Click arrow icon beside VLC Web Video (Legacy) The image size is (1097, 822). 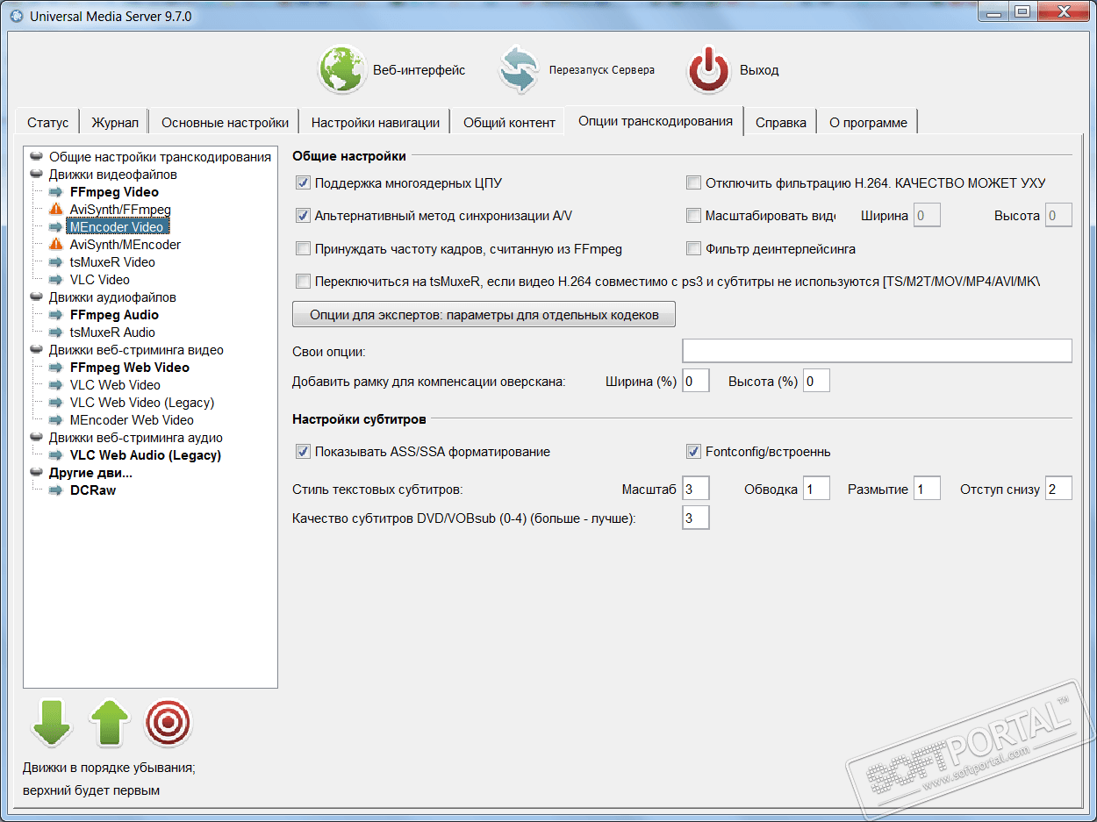[56, 403]
